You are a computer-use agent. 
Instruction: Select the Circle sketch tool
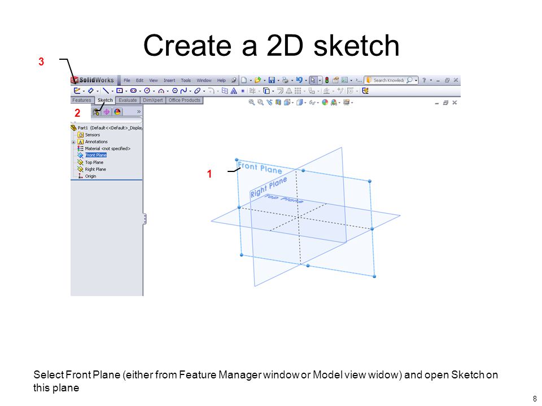point(147,91)
